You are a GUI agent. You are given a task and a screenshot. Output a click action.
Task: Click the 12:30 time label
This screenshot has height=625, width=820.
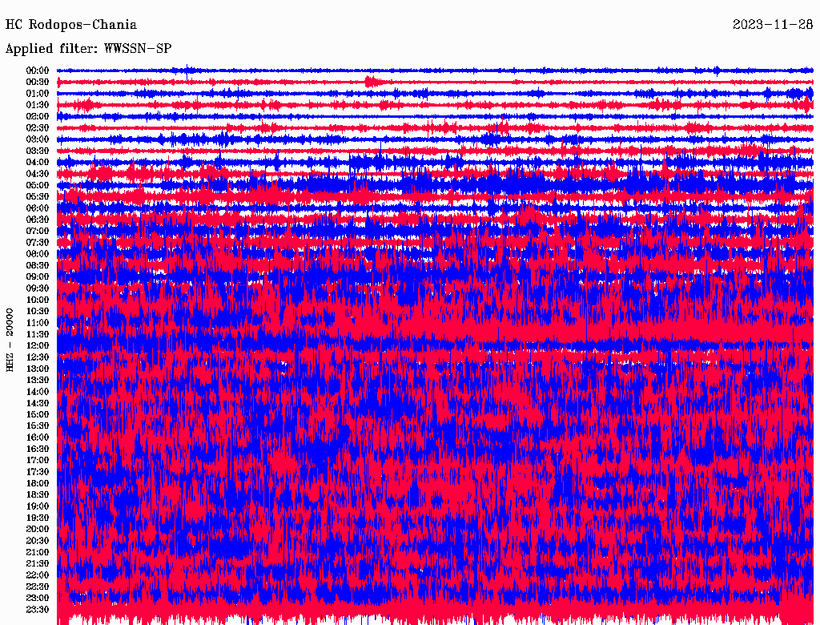[38, 357]
